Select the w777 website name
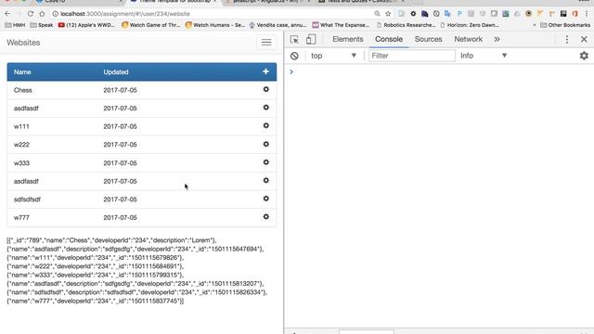The width and height of the screenshot is (594, 334). coord(21,218)
